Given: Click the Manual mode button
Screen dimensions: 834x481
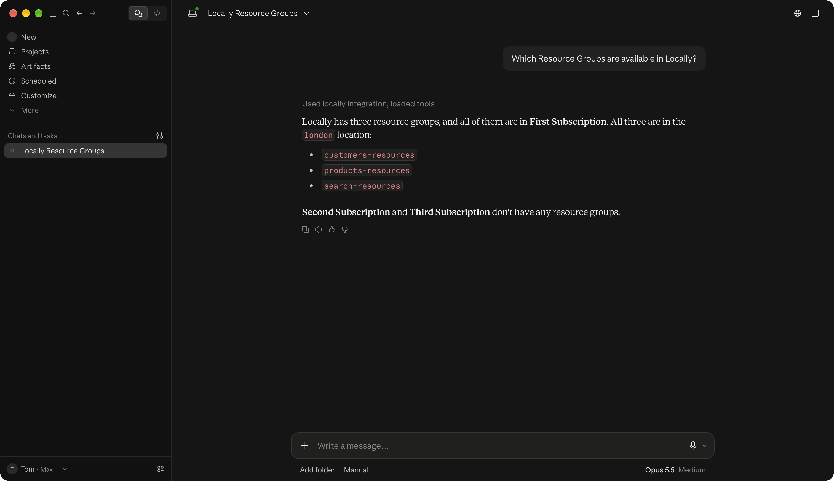Looking at the screenshot, I should [x=356, y=470].
